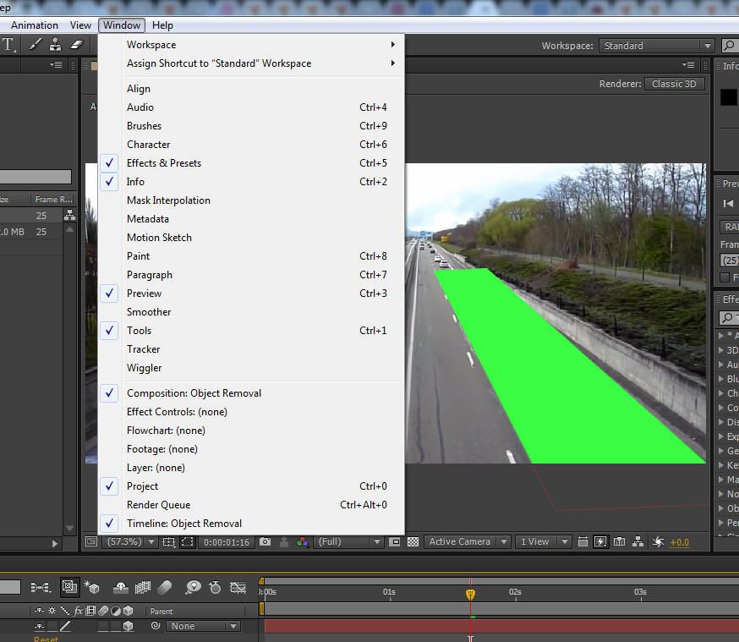Open the Animation menu
This screenshot has width=739, height=642.
click(35, 25)
